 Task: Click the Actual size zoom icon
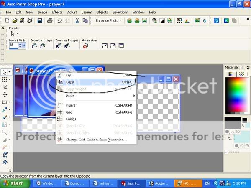[85, 46]
